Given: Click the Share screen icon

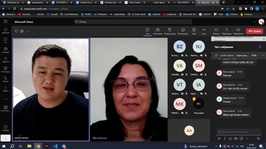Looking at the screenshot, I should (x=238, y=30).
